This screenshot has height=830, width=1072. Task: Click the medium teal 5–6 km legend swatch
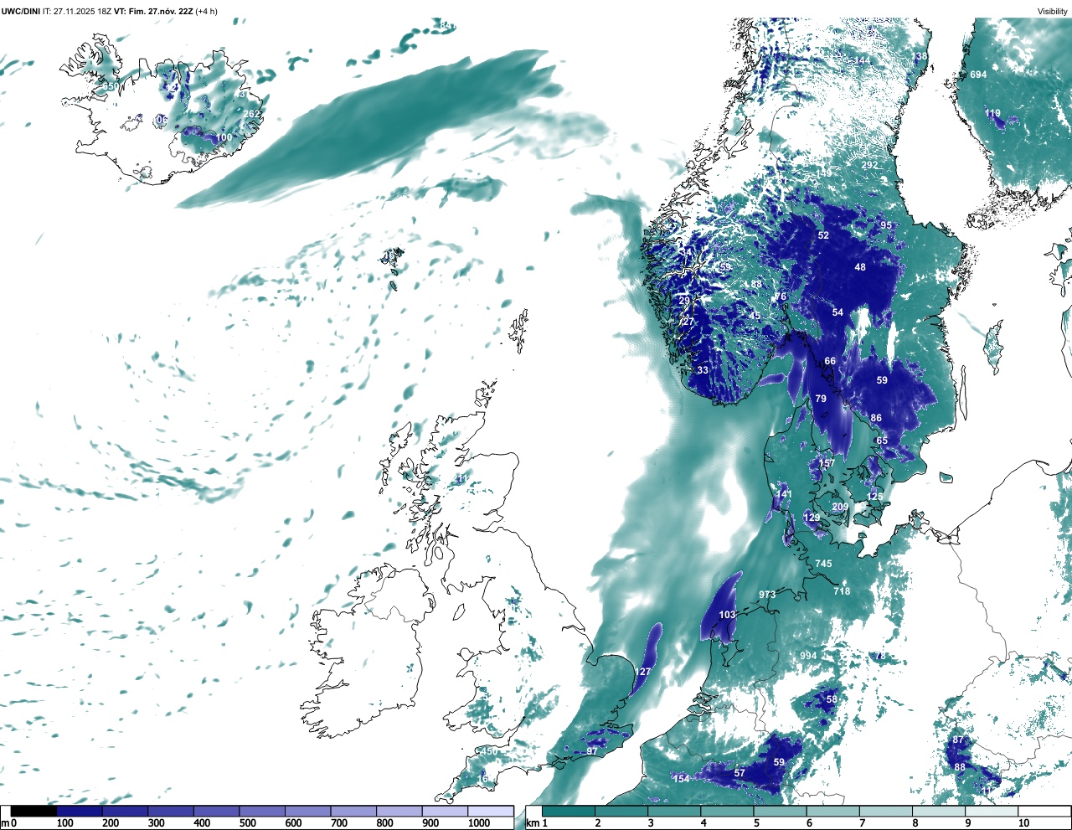point(780,811)
